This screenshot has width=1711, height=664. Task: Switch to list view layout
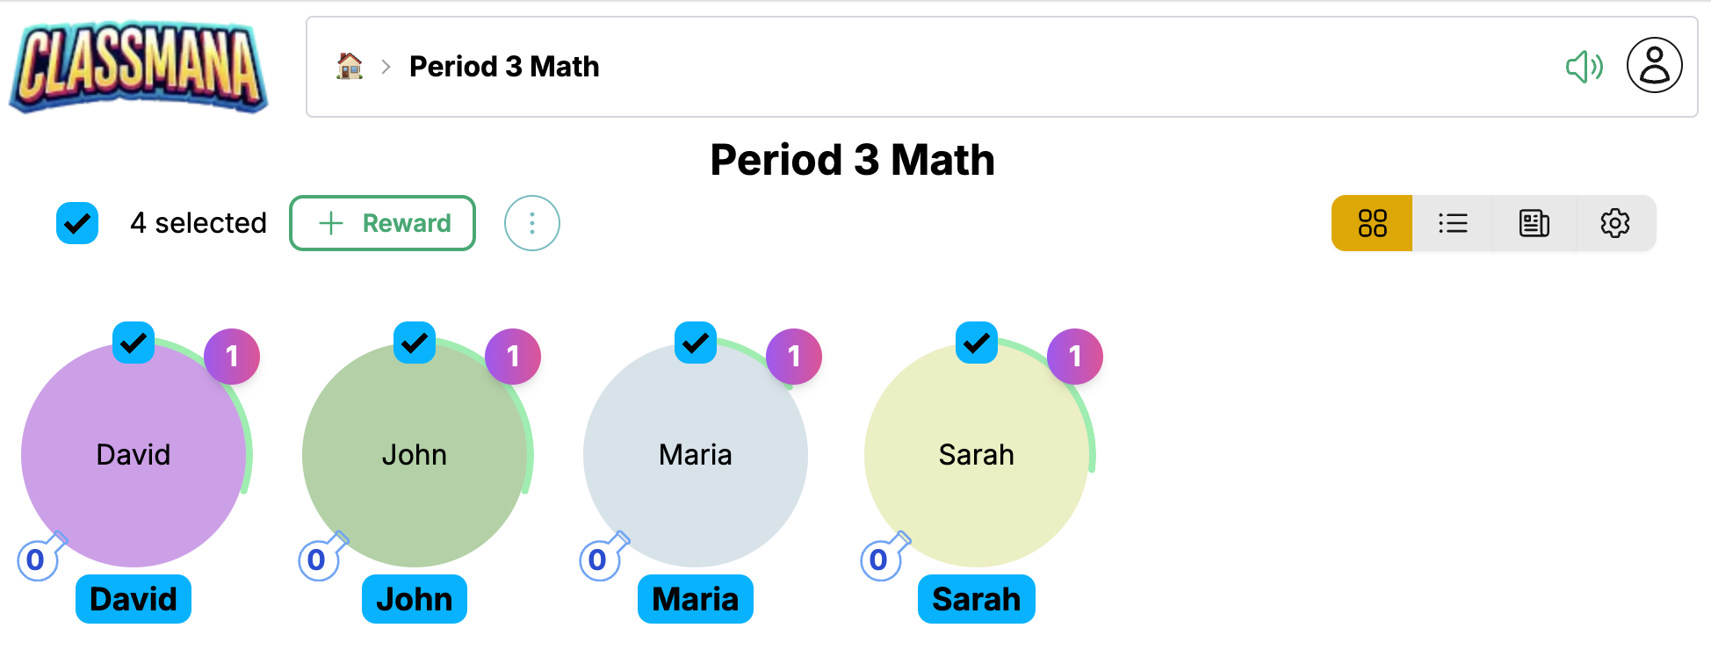pyautogui.click(x=1453, y=223)
